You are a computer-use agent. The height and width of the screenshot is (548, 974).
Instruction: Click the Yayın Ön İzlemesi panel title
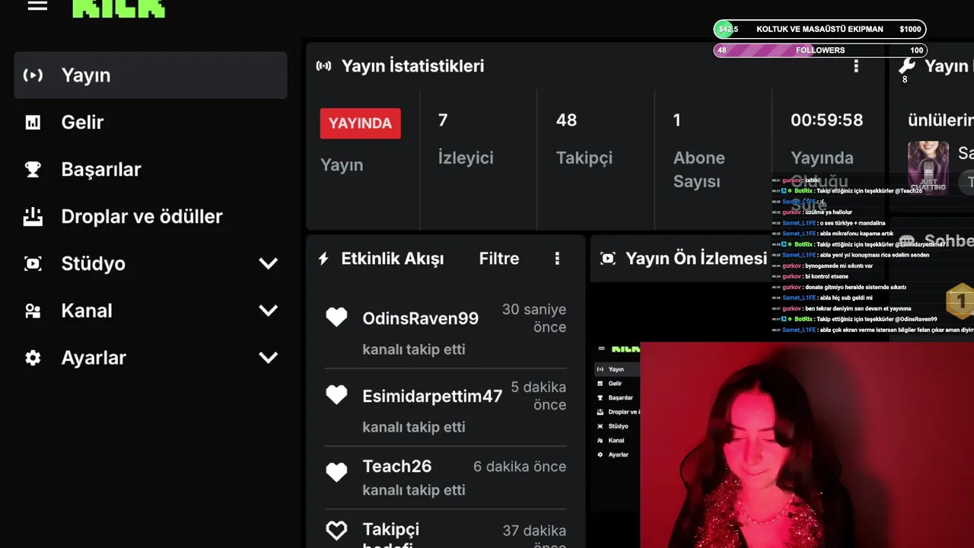(x=696, y=259)
